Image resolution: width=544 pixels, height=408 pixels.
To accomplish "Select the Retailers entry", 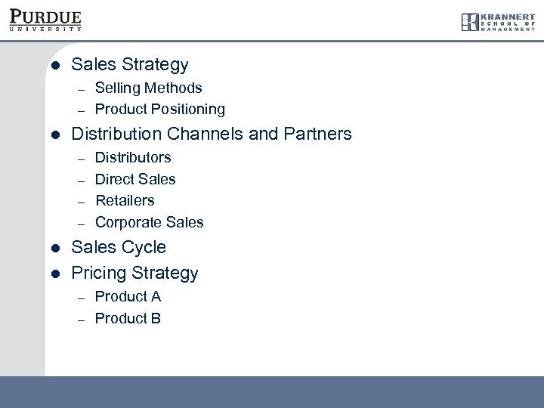I will 125,200.
